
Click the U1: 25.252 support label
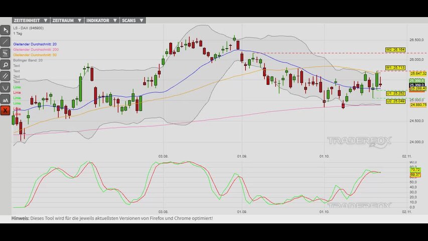point(395,93)
